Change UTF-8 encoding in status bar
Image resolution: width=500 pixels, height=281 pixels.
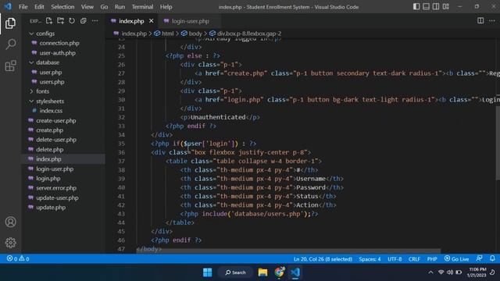pos(395,258)
